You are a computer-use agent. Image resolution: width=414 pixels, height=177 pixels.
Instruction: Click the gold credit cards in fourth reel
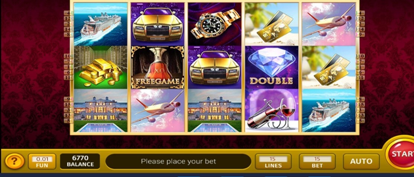272,24
